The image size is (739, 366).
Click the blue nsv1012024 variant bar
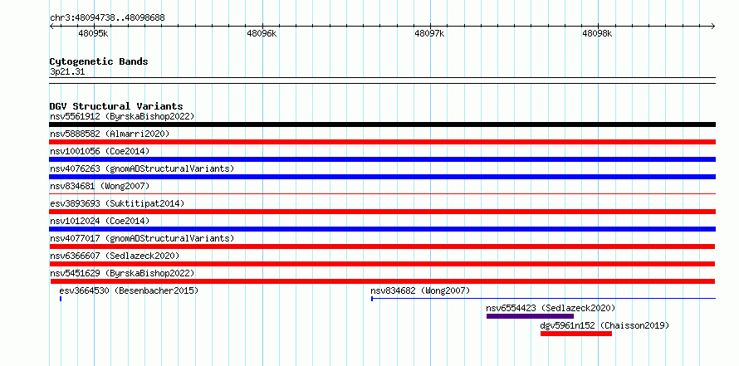[382, 229]
